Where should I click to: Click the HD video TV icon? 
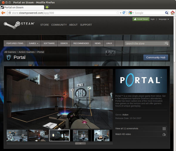pos(164,134)
